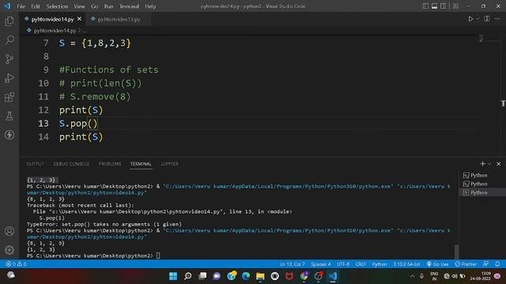Open Microsoft Edge from taskbar
The height and width of the screenshot is (284, 506).
246,276
